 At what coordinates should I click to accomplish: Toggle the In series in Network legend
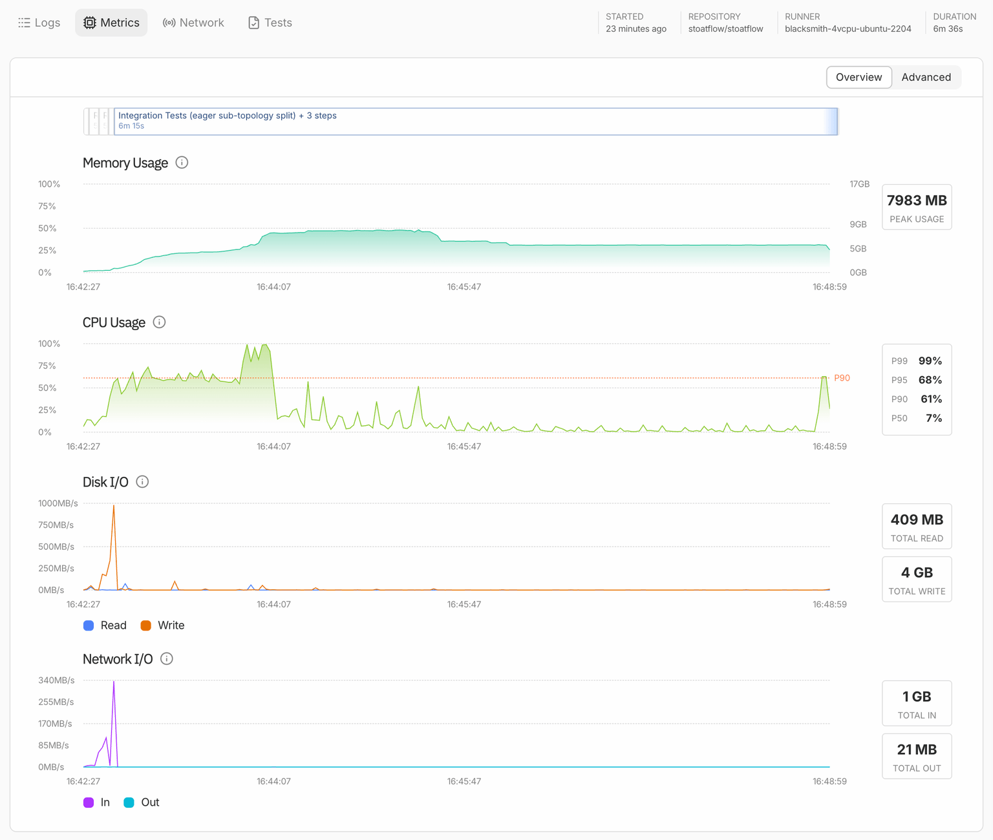coord(96,803)
